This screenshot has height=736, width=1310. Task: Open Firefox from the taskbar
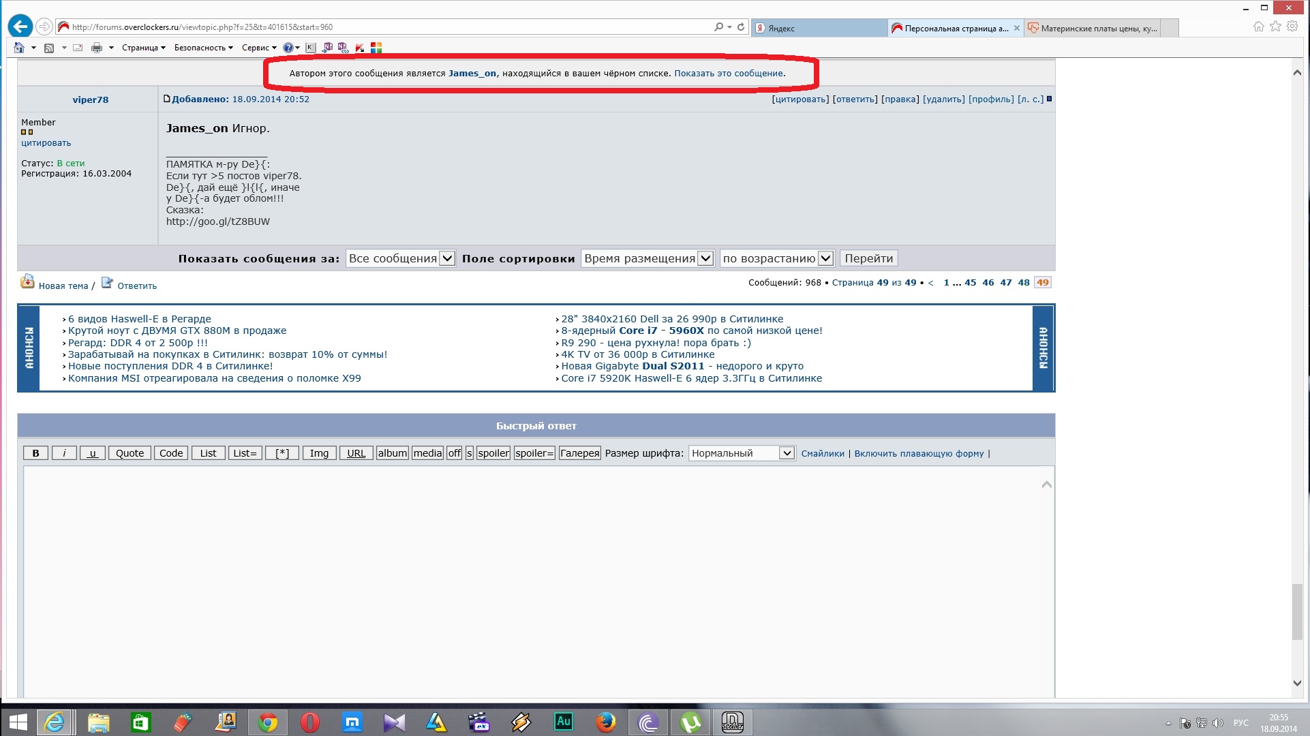[605, 722]
